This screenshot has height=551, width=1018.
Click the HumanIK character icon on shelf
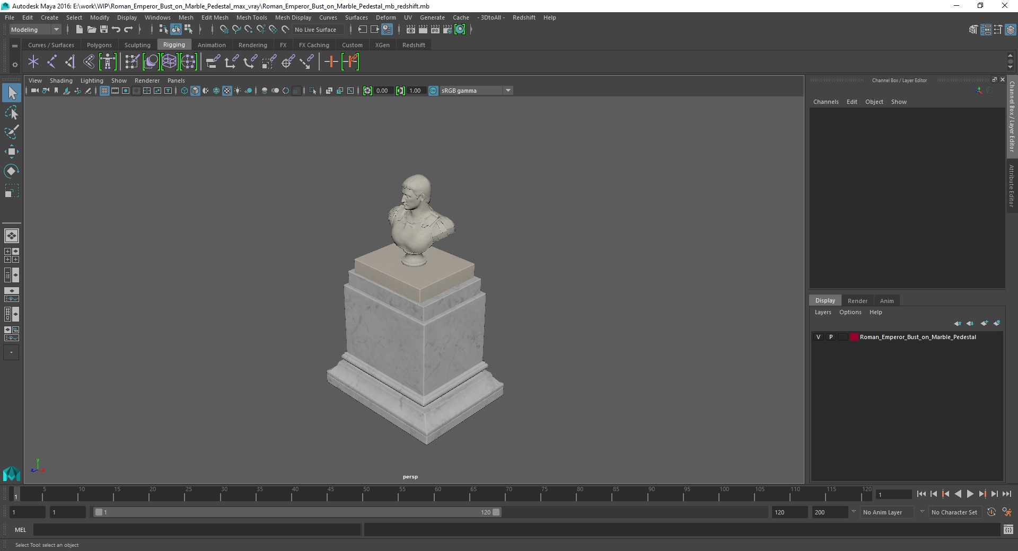coord(108,62)
